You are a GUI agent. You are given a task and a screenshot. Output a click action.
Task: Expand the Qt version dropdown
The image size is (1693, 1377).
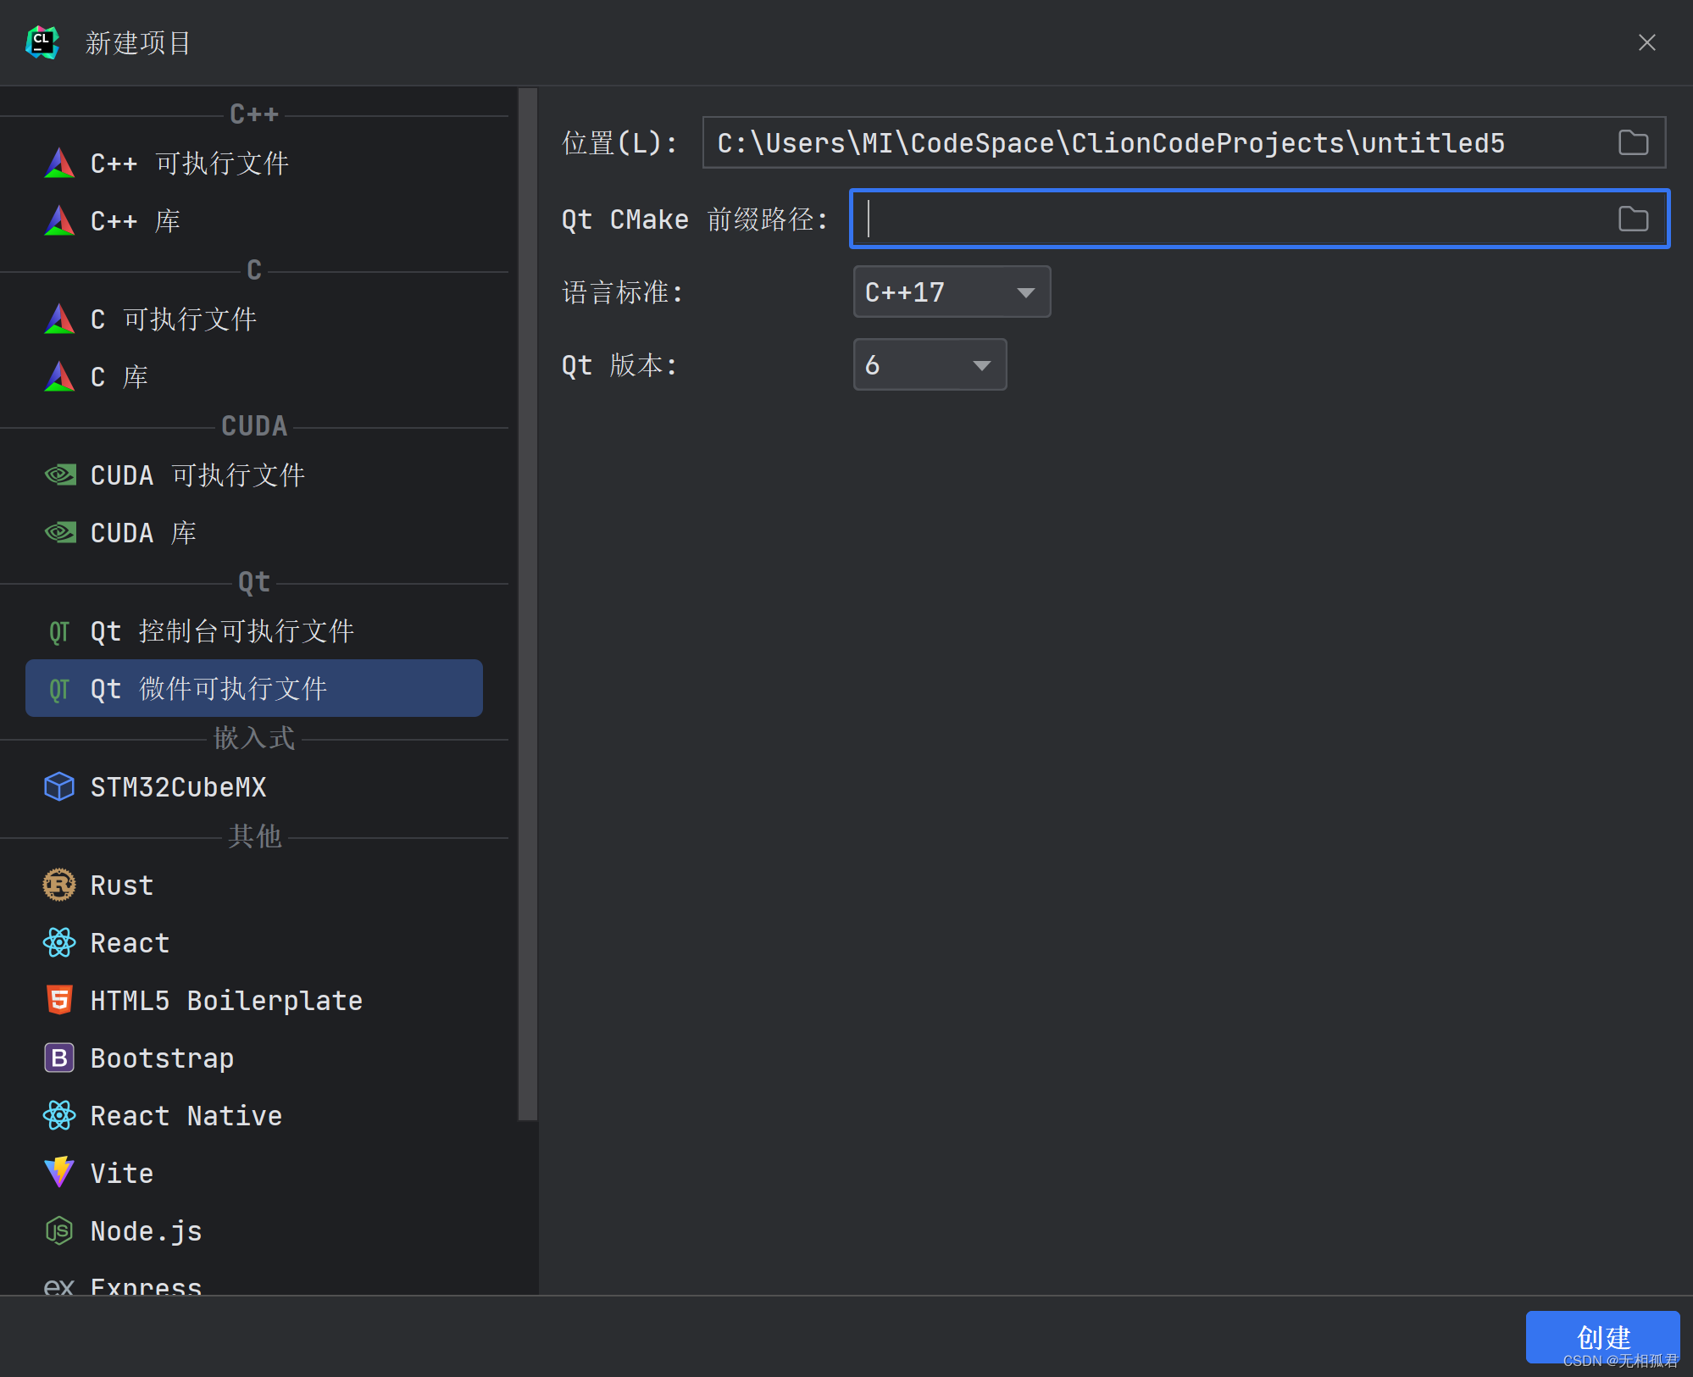click(x=929, y=364)
